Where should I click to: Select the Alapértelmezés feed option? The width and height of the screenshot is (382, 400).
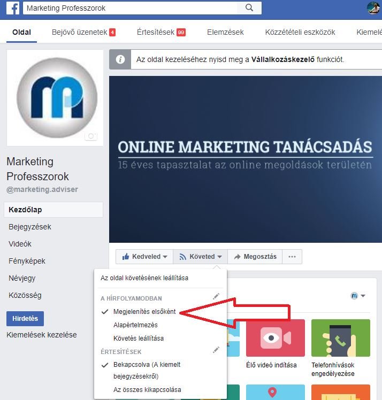pos(135,325)
